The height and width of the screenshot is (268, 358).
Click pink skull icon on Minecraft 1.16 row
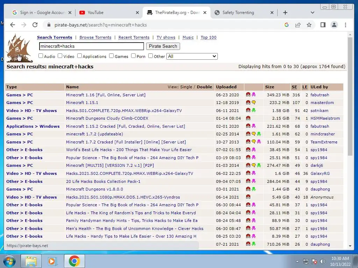click(254, 95)
